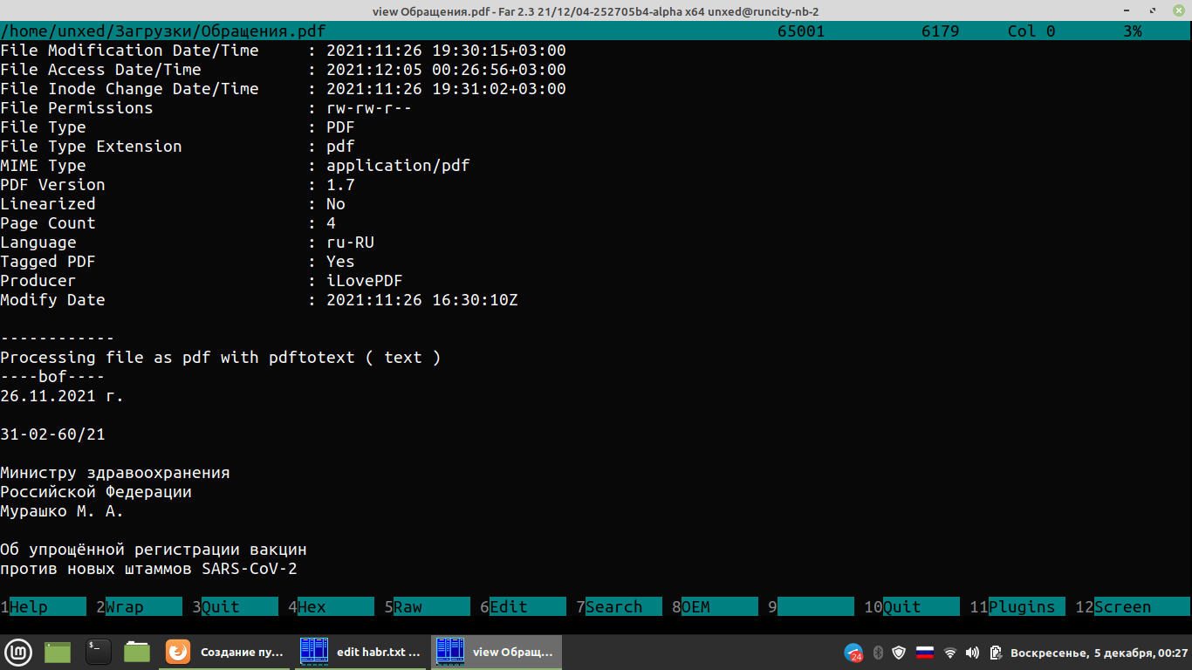Click the permissions value rw-rw-r--
The image size is (1192, 670).
point(369,108)
